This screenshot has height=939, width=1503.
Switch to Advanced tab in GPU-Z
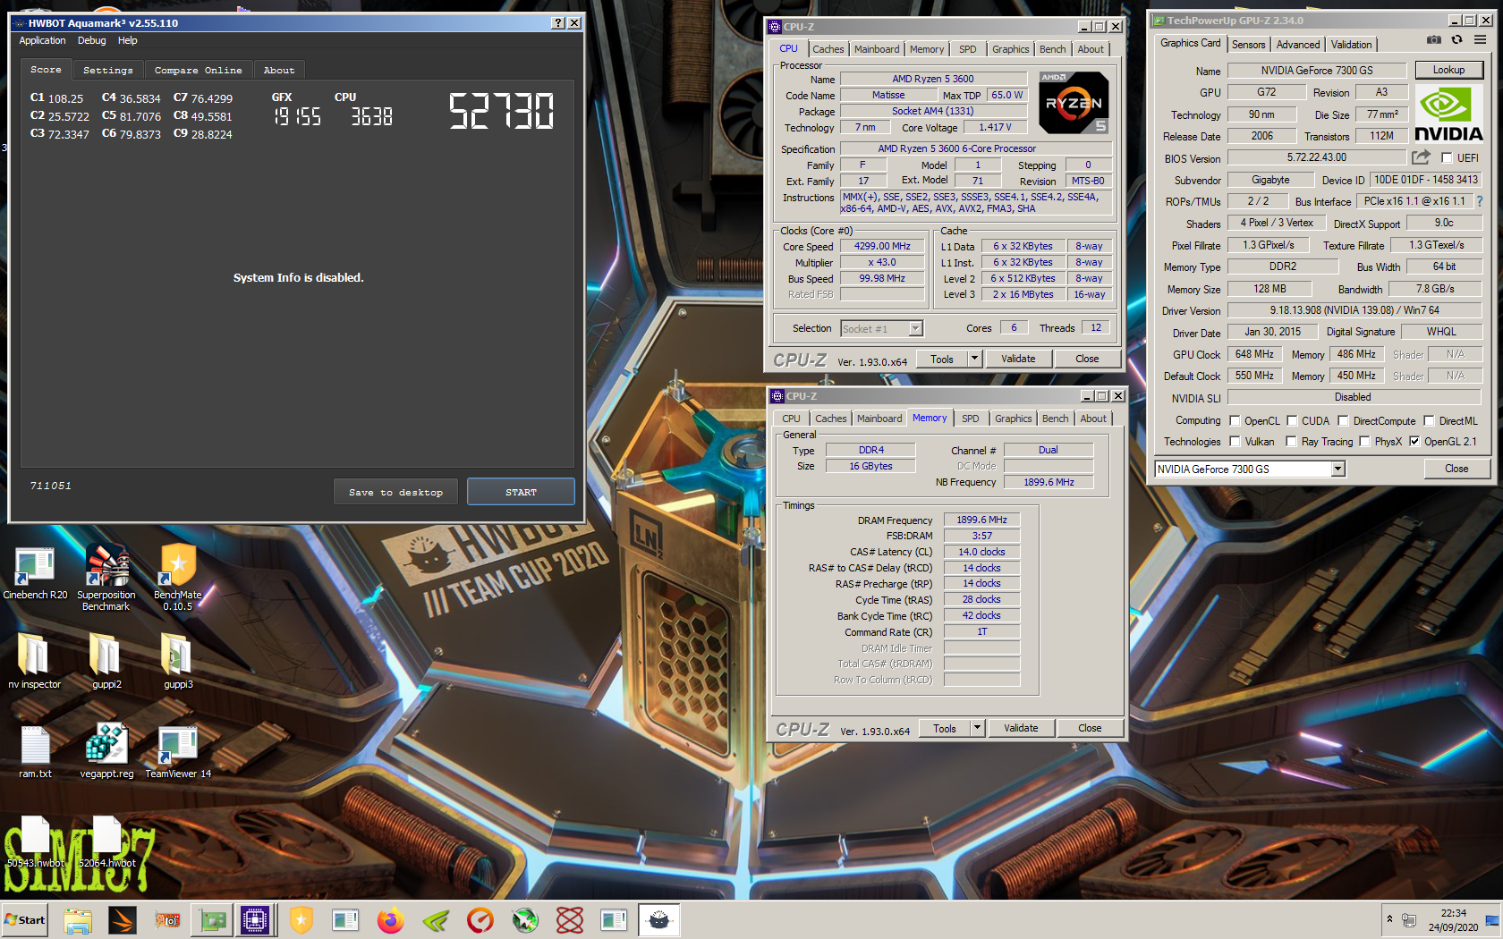[1297, 45]
